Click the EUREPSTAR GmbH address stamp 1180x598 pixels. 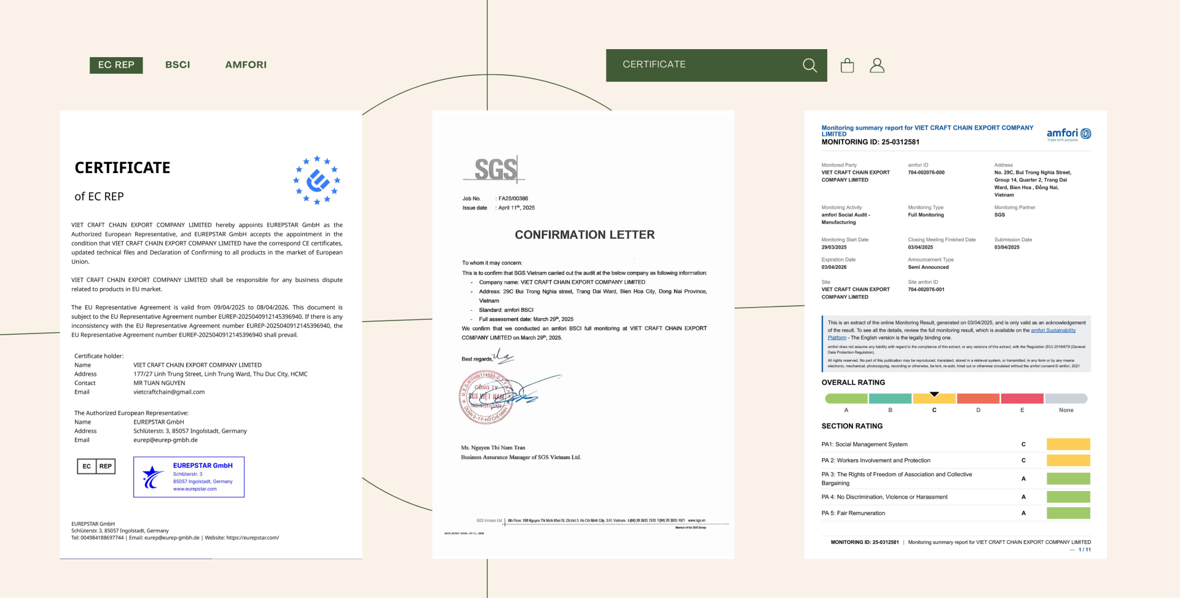coord(189,477)
